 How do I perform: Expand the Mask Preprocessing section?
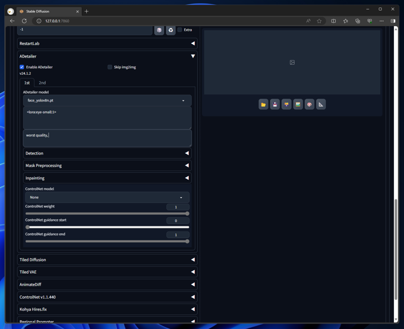(x=107, y=166)
